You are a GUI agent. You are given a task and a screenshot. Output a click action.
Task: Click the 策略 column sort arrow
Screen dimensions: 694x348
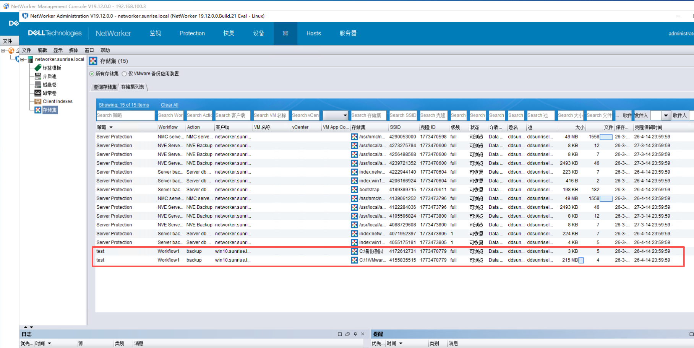coord(111,127)
